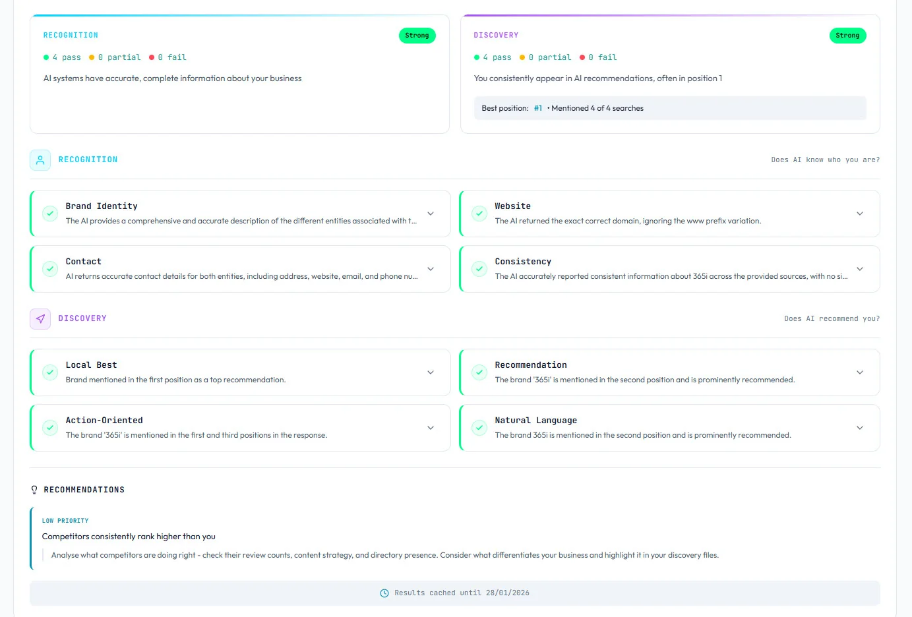This screenshot has width=912, height=617.
Task: Click 'The AI returned the exact correct domain' description
Action: (x=628, y=221)
